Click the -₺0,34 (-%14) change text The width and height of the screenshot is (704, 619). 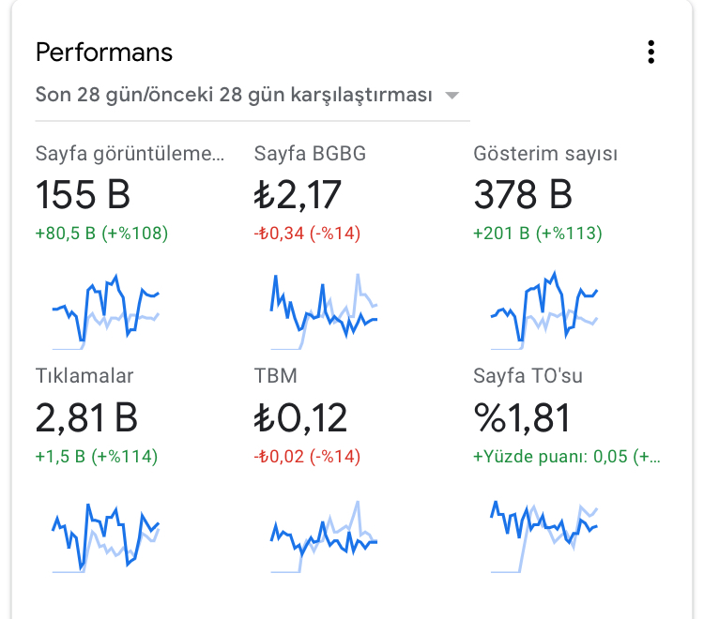(307, 234)
